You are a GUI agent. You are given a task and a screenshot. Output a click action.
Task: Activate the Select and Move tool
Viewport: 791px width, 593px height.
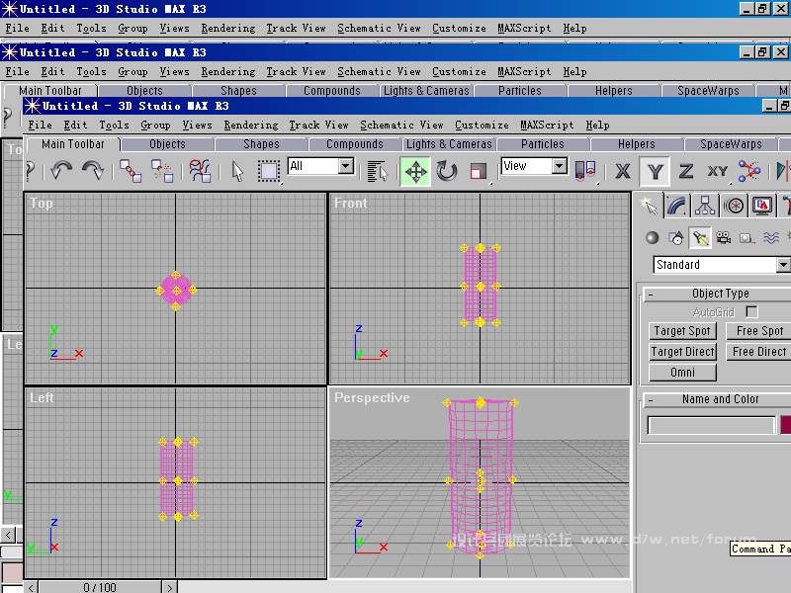415,171
